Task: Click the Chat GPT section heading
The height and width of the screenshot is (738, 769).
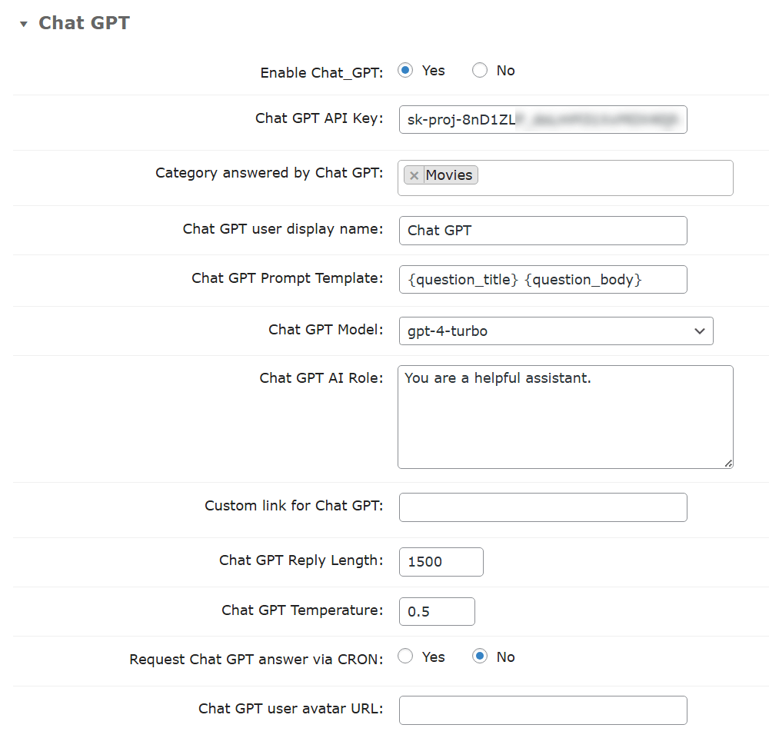Action: pos(84,23)
